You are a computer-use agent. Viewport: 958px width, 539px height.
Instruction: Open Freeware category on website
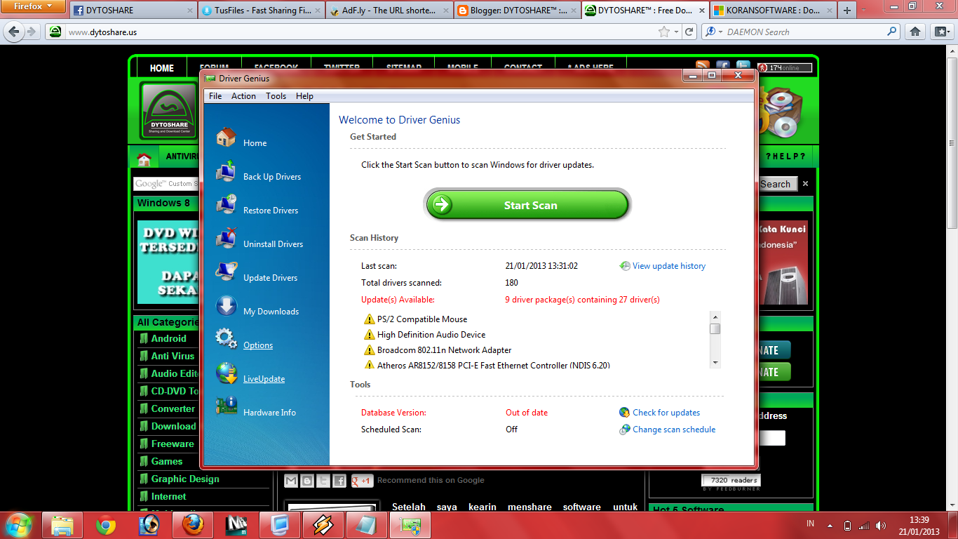pyautogui.click(x=173, y=444)
